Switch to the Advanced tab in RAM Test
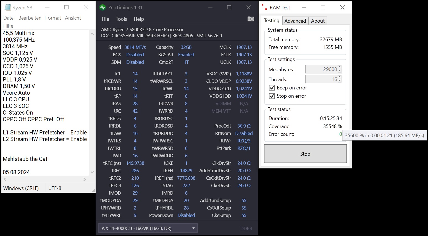 point(295,21)
